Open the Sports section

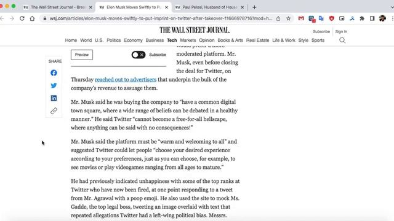pos(318,40)
